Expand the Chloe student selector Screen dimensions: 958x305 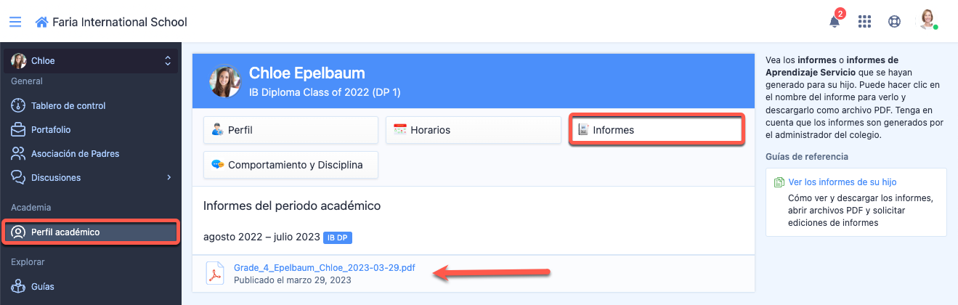pos(91,61)
